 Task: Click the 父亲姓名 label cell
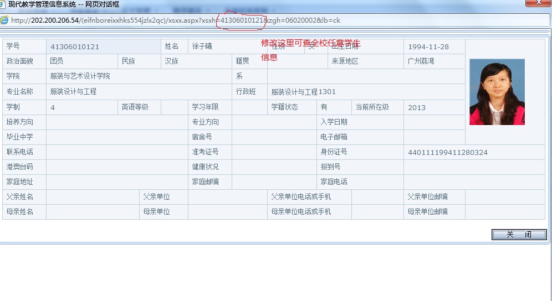coord(24,197)
